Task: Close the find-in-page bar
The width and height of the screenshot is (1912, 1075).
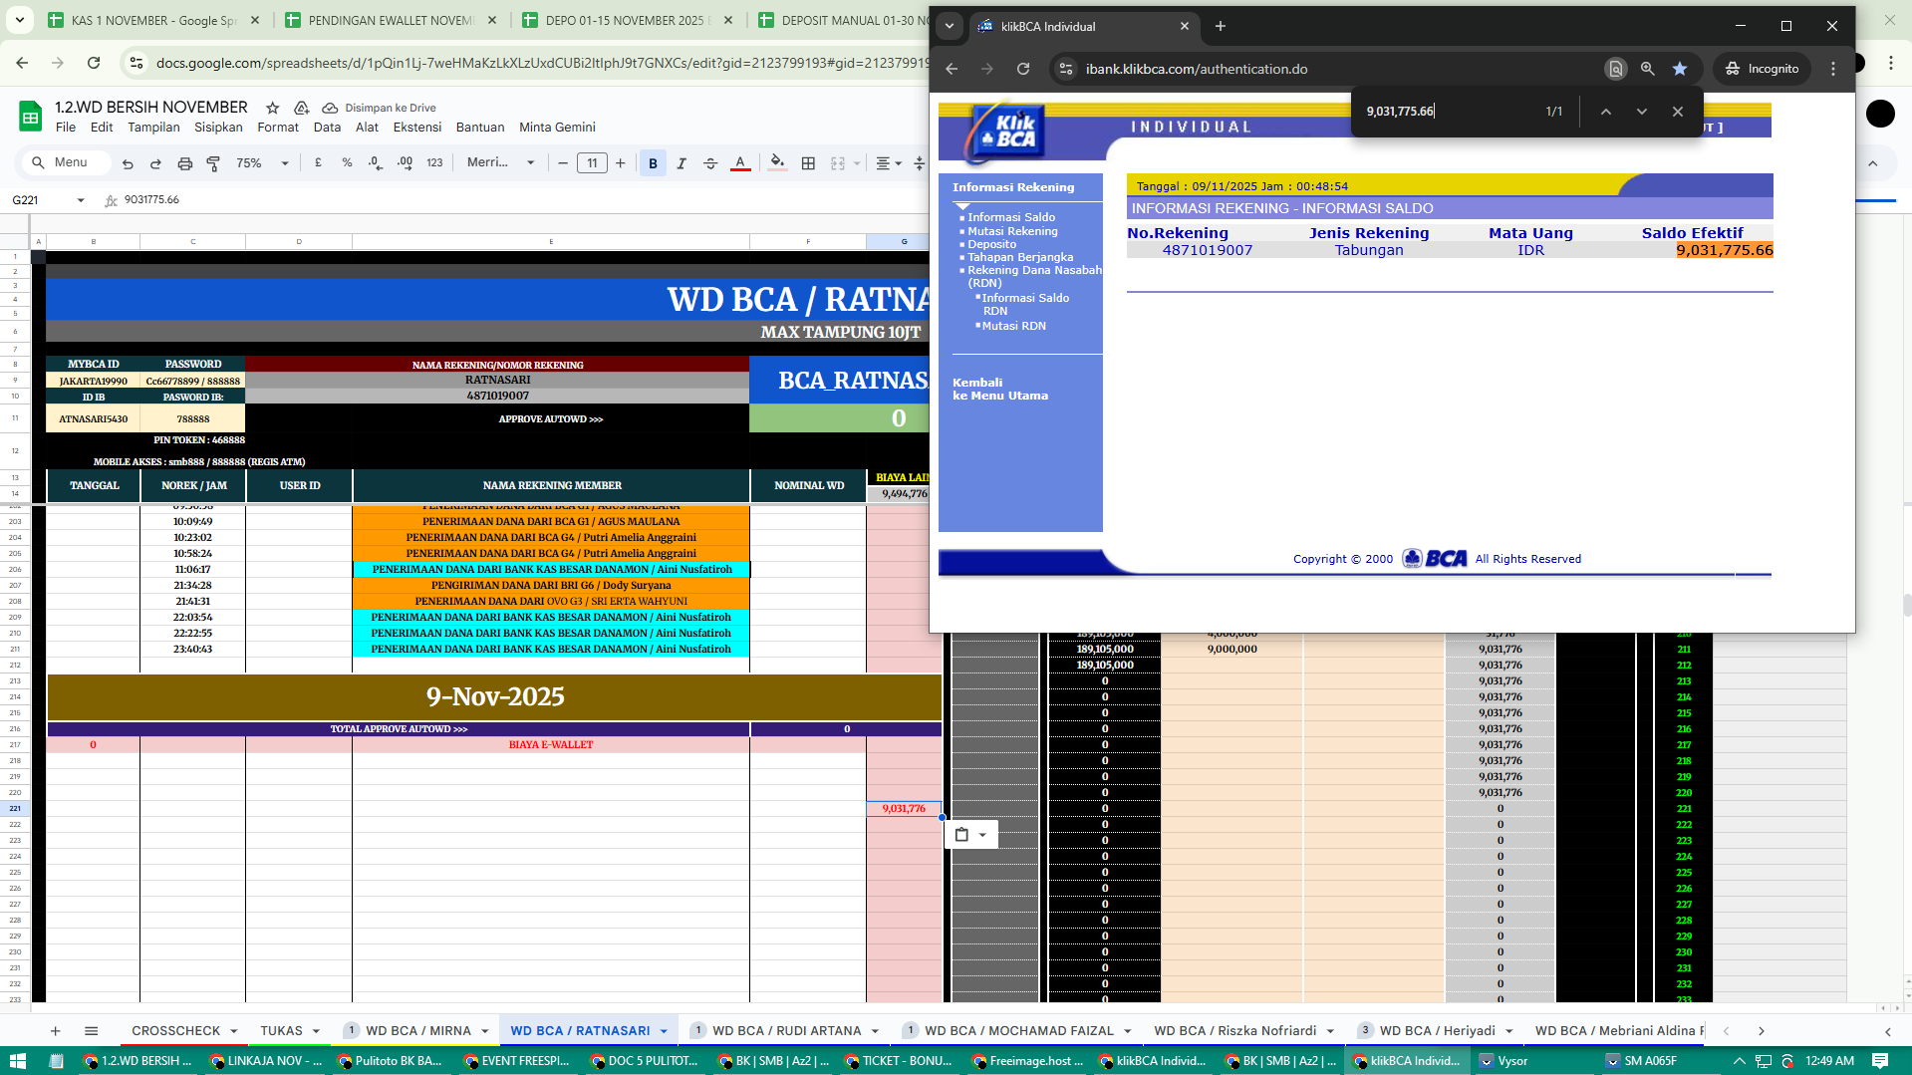Action: pyautogui.click(x=1678, y=112)
